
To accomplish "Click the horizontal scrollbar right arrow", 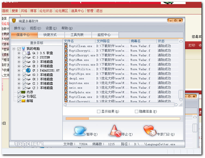I will 176,105.
